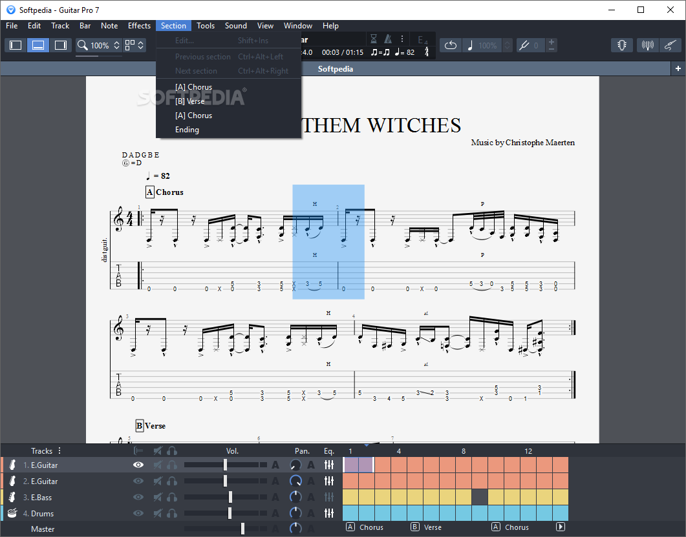Click the Ending section arrow marker
Screen dimensions: 686x537
(561, 527)
